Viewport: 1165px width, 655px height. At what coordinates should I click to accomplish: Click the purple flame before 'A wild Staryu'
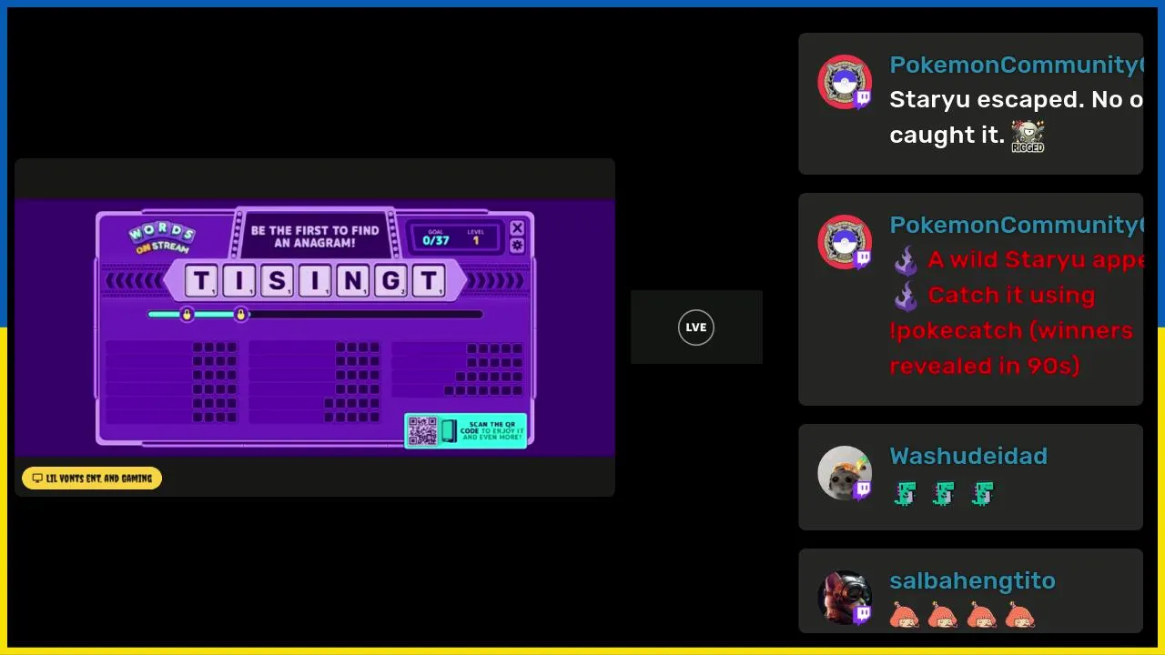pos(906,260)
